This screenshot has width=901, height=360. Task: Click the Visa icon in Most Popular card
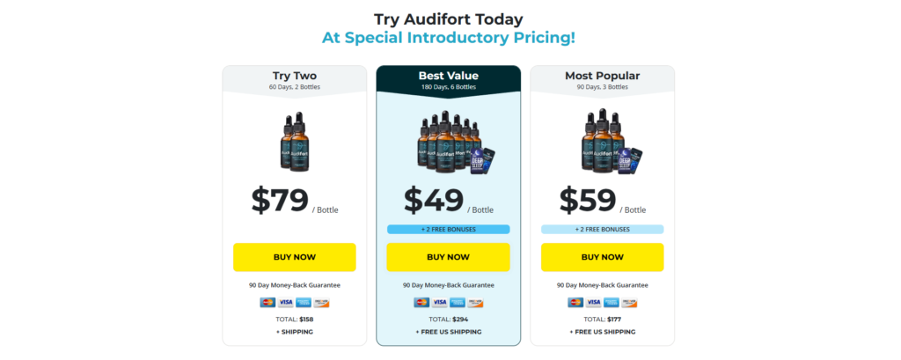[592, 303]
